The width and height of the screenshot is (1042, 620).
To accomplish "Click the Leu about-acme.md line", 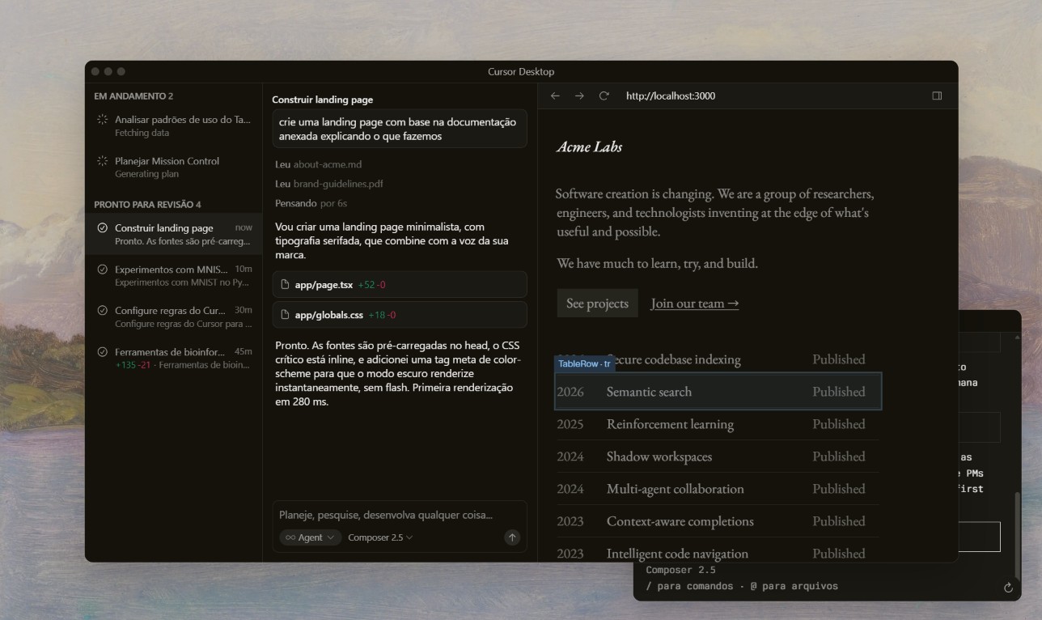I will point(318,164).
